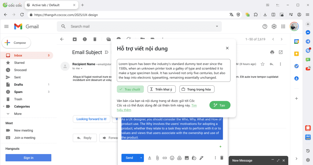
Task: Open the Send options dropdown arrow
Action: coord(141,158)
